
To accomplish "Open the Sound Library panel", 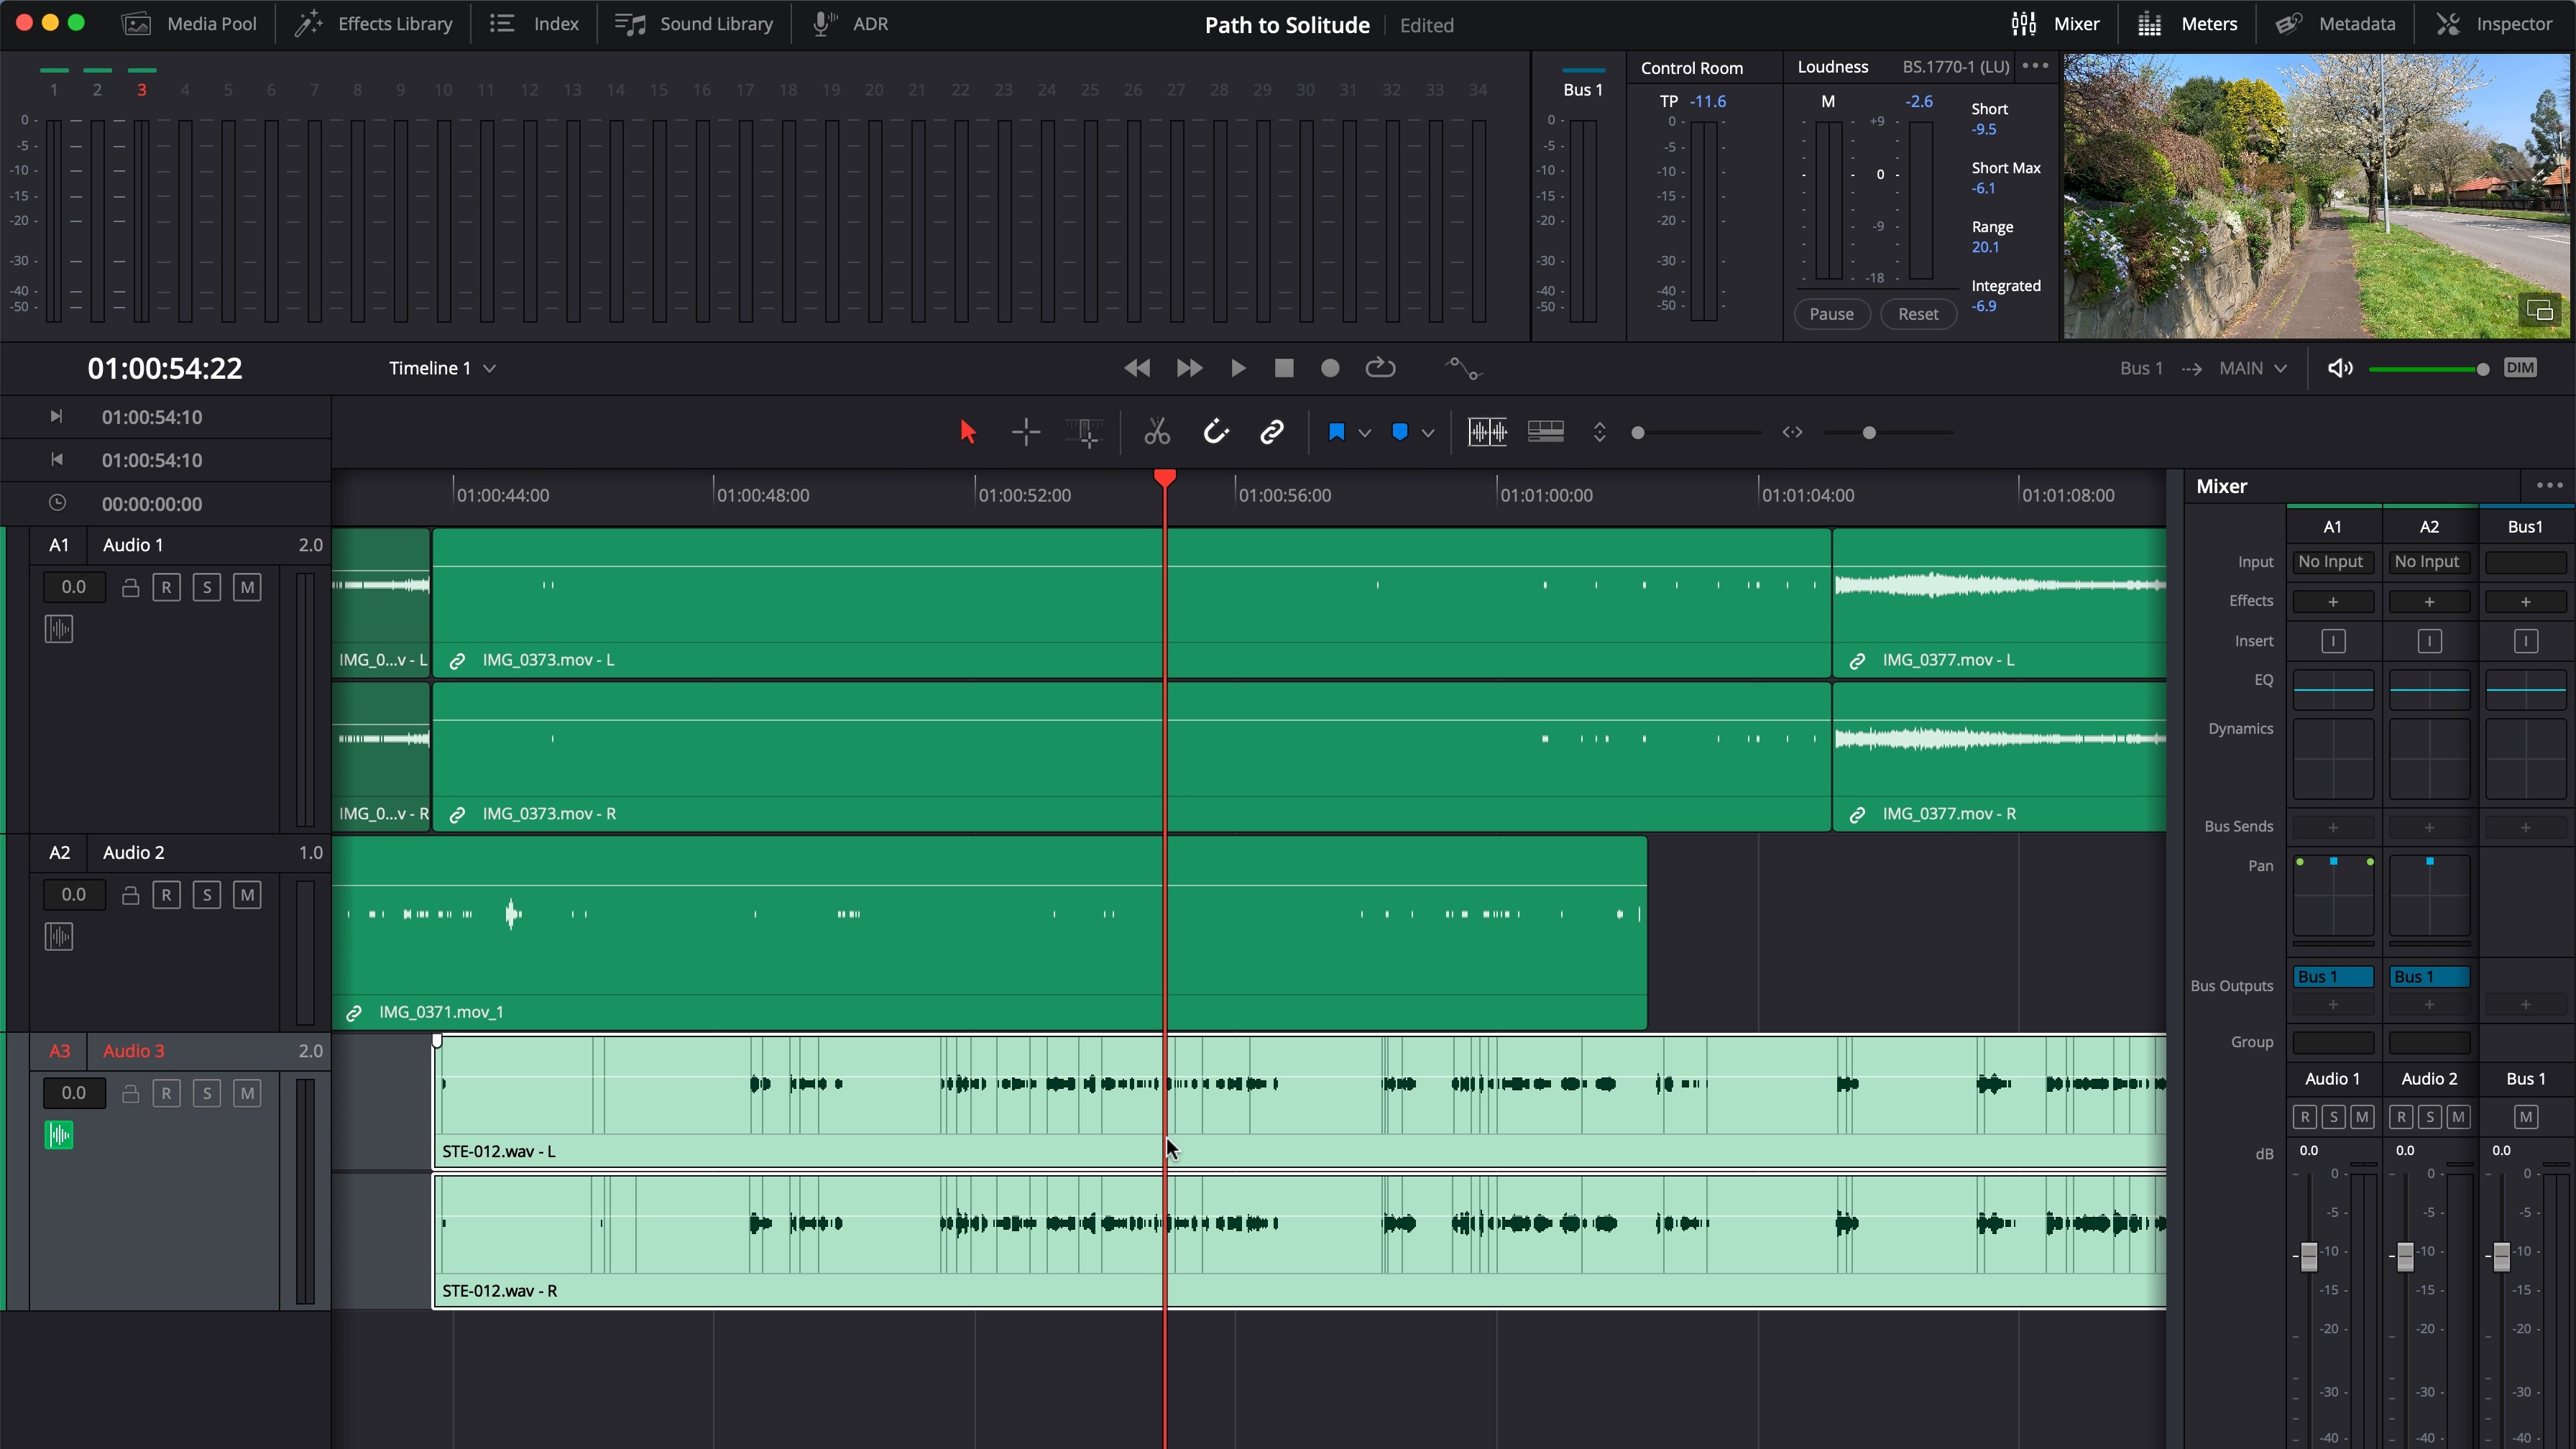I will (694, 24).
